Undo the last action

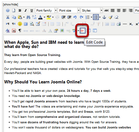click(x=75, y=17)
